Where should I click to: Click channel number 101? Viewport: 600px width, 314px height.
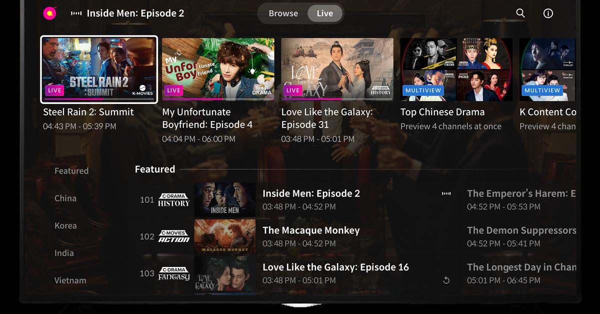(x=147, y=200)
